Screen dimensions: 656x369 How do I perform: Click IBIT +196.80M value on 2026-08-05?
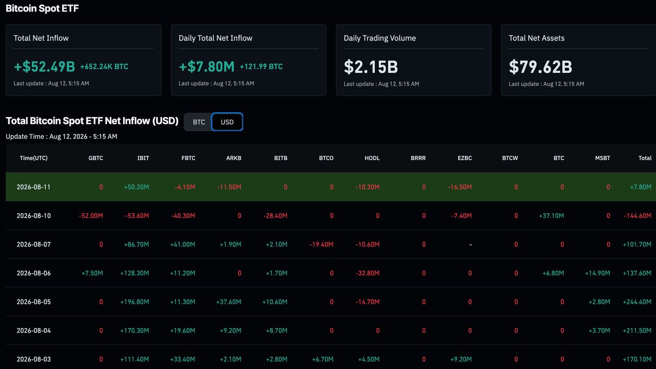tap(134, 302)
